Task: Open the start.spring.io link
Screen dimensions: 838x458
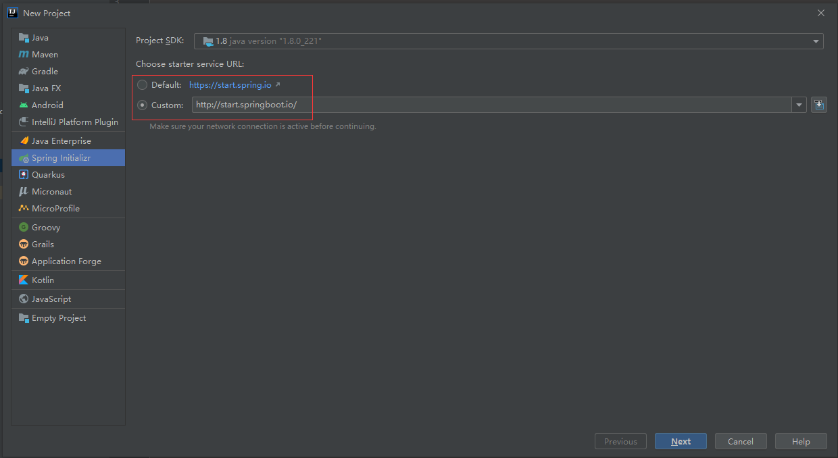Action: [230, 85]
